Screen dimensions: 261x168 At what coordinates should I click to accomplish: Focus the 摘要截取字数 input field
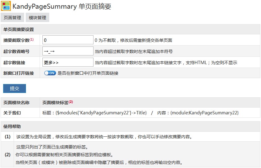[x=68, y=40]
